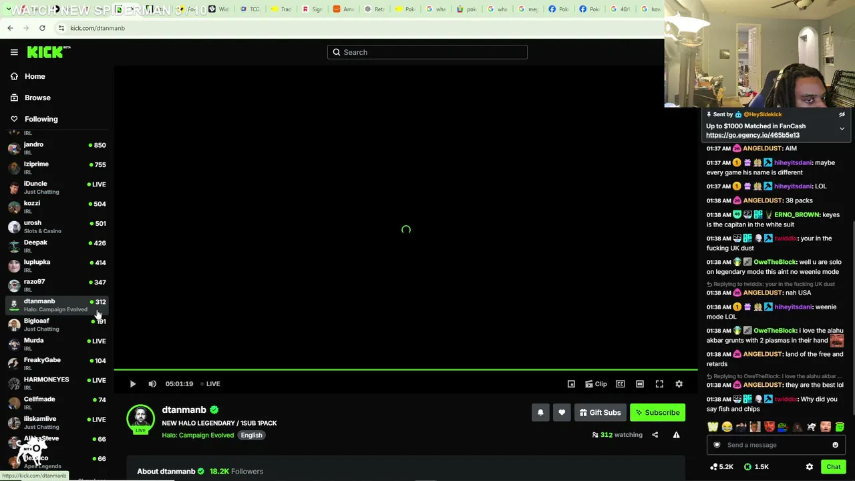This screenshot has width=855, height=481.
Task: Open chat settings gear
Action: click(x=810, y=467)
